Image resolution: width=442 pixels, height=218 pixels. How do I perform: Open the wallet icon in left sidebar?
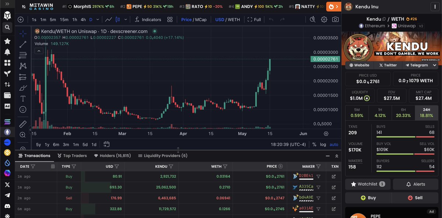[7, 95]
